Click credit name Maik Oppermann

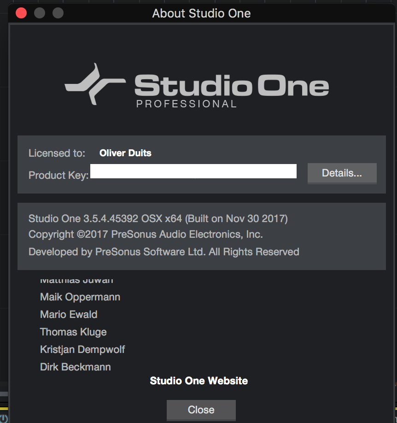80,297
